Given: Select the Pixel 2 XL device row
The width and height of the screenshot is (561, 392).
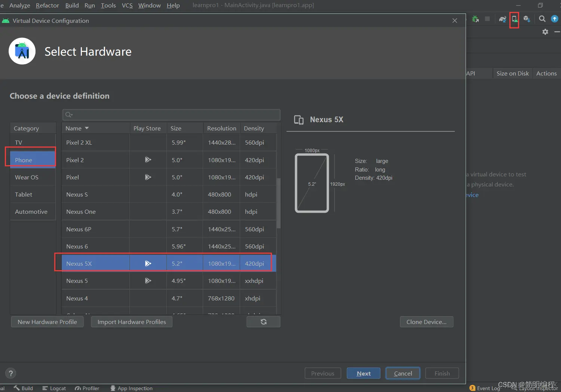Looking at the screenshot, I should [169, 142].
